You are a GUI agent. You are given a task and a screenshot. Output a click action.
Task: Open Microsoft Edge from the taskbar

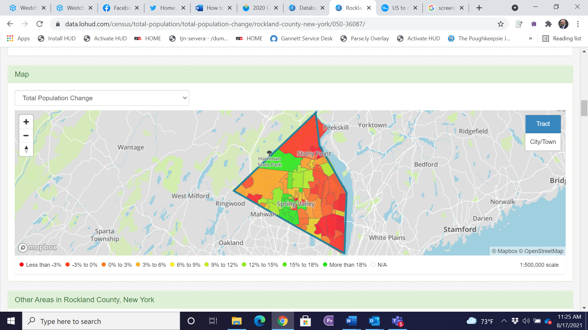(259, 321)
